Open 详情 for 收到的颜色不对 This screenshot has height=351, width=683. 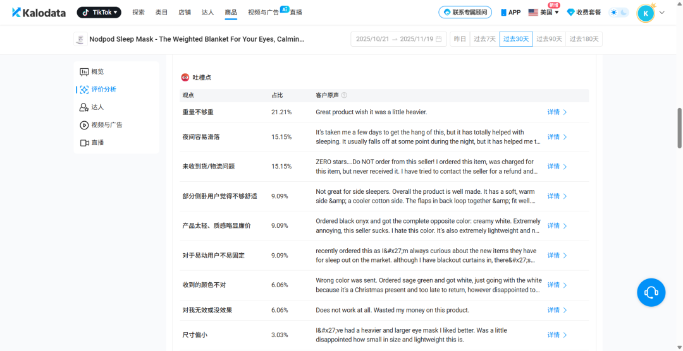pyautogui.click(x=557, y=285)
